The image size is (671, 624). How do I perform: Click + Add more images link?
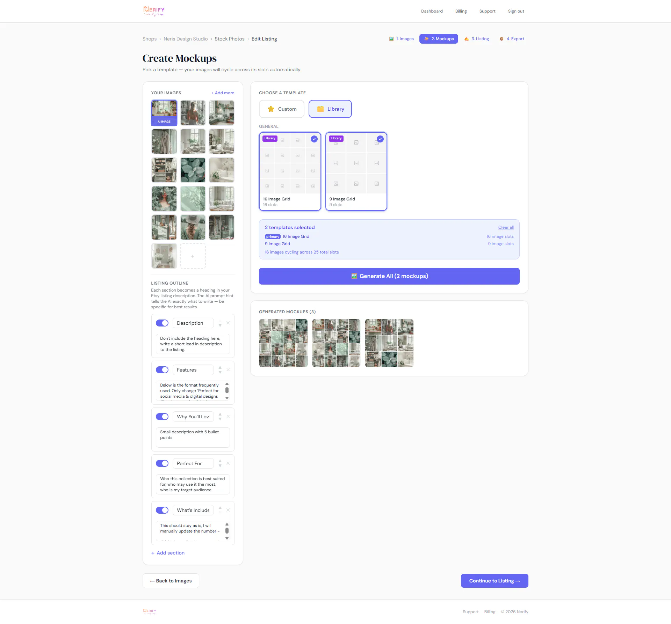pos(223,93)
